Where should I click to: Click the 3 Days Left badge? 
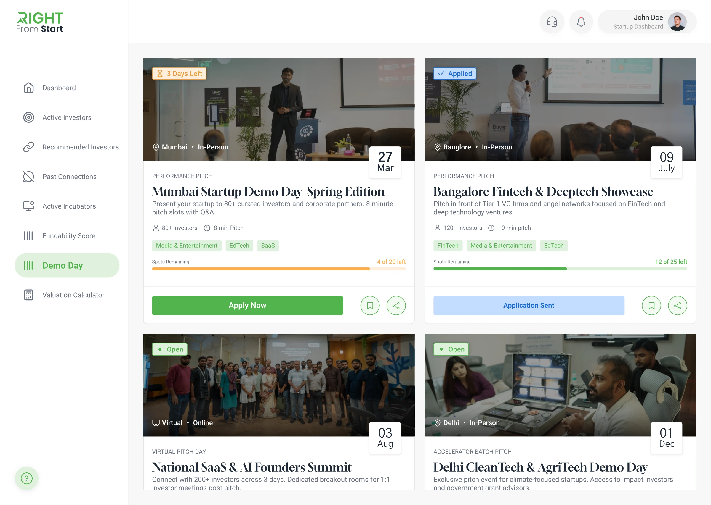pos(179,73)
